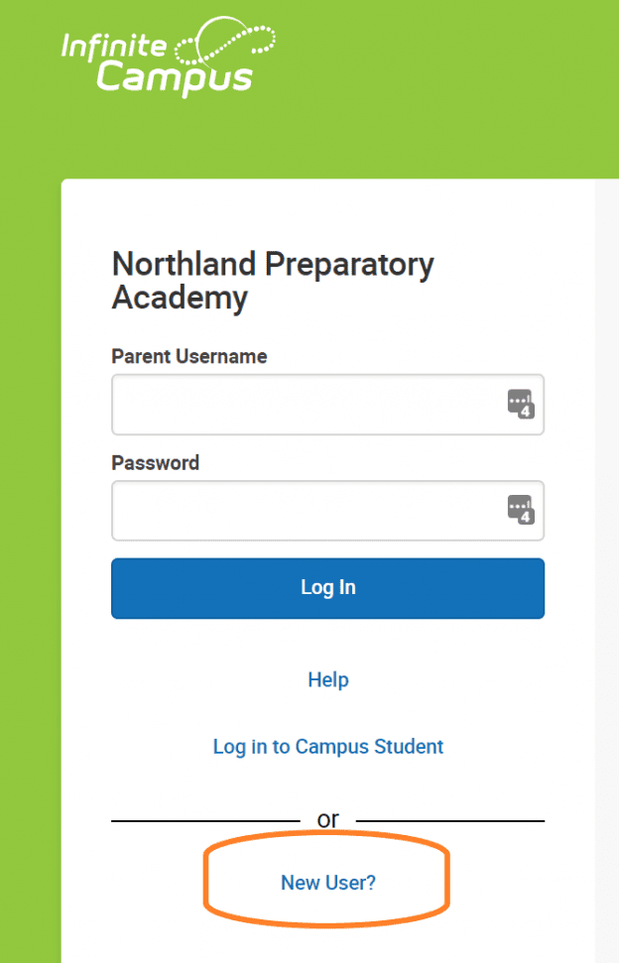The image size is (619, 963).
Task: Click the word Campus in the logo
Action: [175, 78]
